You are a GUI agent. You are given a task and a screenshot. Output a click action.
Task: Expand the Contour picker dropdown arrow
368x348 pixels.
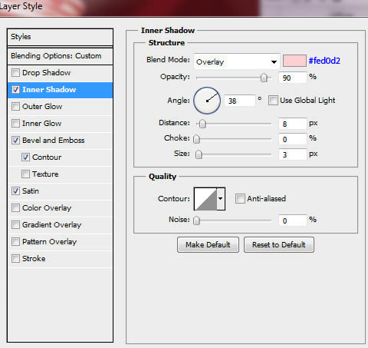[x=221, y=199]
